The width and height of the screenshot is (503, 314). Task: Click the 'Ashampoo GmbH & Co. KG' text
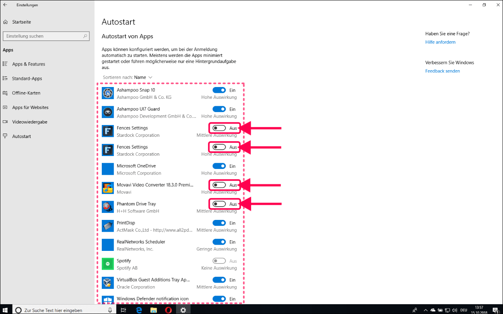tap(144, 97)
